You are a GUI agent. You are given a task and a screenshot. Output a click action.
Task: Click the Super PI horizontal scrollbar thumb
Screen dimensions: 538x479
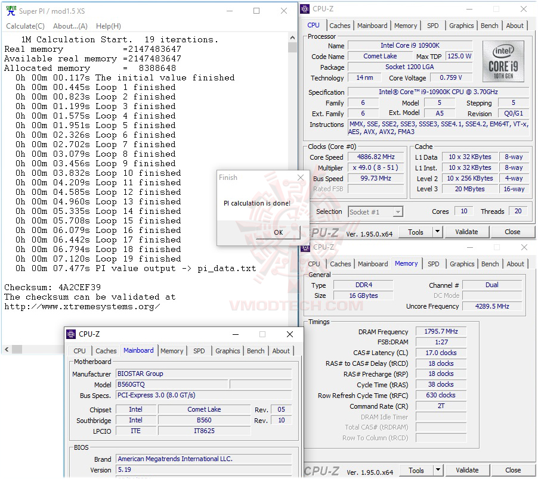(17, 350)
